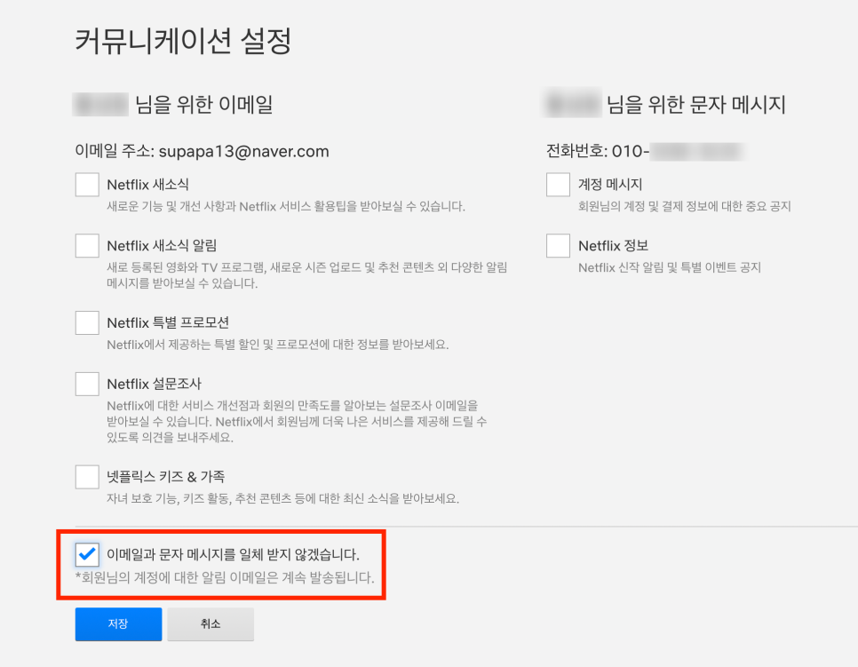Click description Netflix에서 제공하는 특별 할인 text

coord(278,345)
